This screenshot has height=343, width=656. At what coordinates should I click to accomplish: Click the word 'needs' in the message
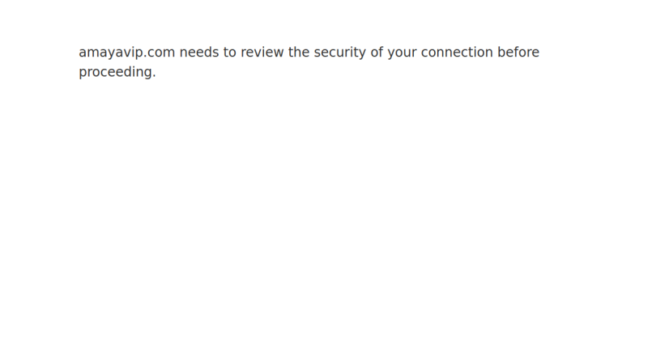(199, 53)
